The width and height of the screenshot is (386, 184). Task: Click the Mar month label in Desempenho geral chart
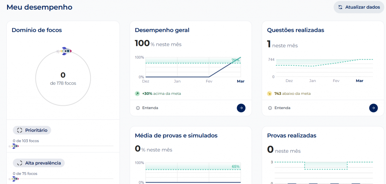point(240,81)
